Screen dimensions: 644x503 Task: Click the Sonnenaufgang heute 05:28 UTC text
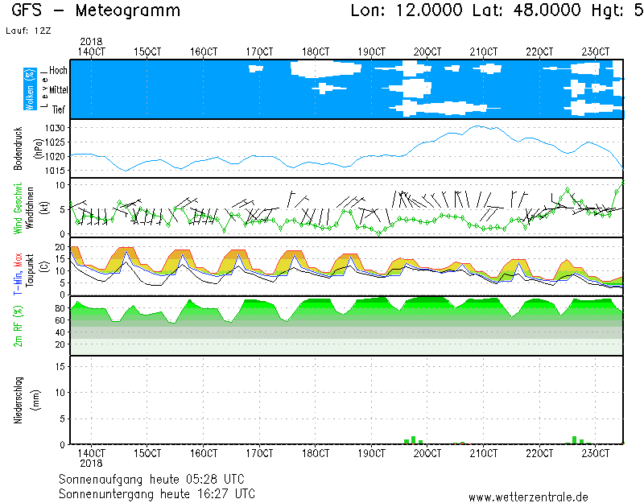click(x=157, y=479)
